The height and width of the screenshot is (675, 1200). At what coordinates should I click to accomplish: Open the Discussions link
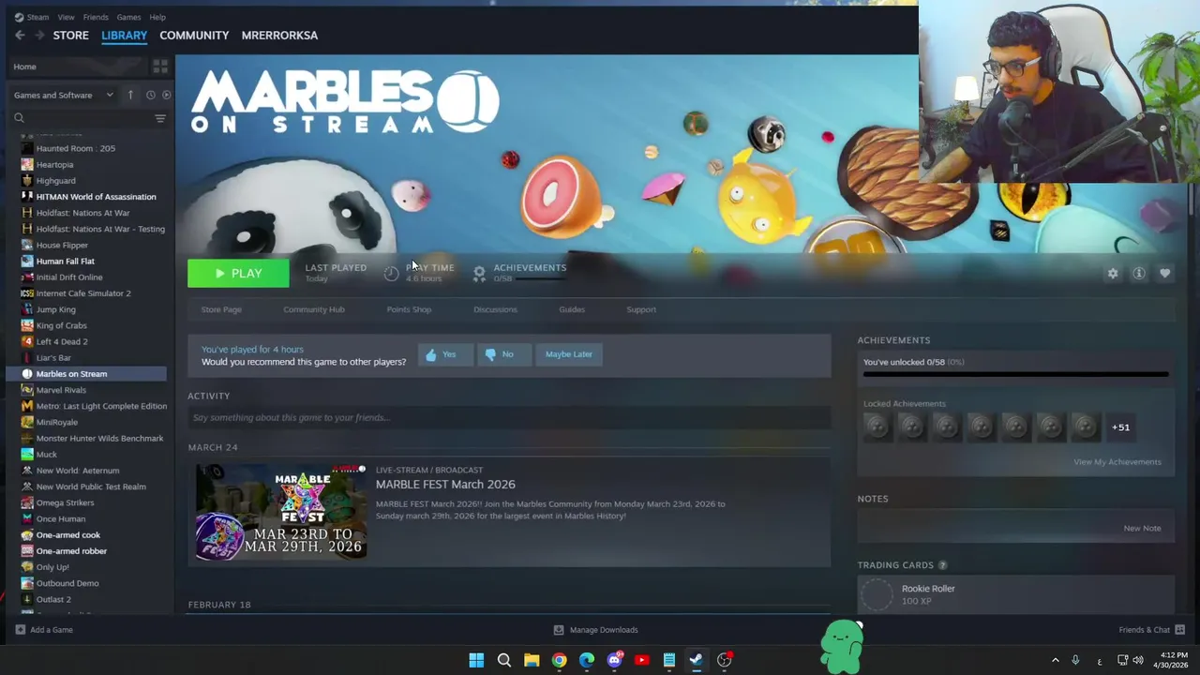click(495, 309)
